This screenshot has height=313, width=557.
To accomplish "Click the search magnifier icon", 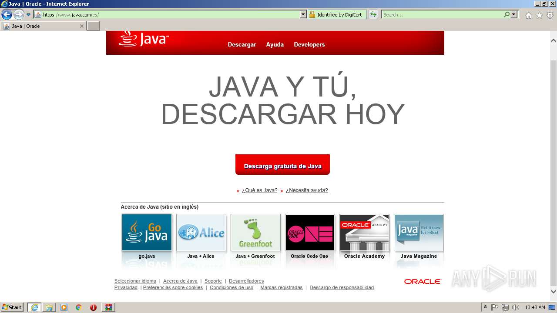I will [x=507, y=14].
